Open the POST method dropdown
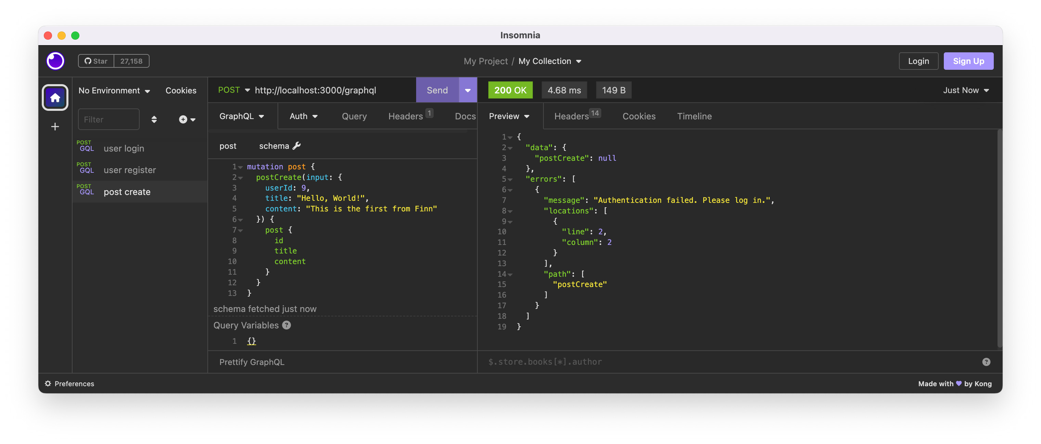Screen dimensions: 1041x444 click(x=234, y=90)
